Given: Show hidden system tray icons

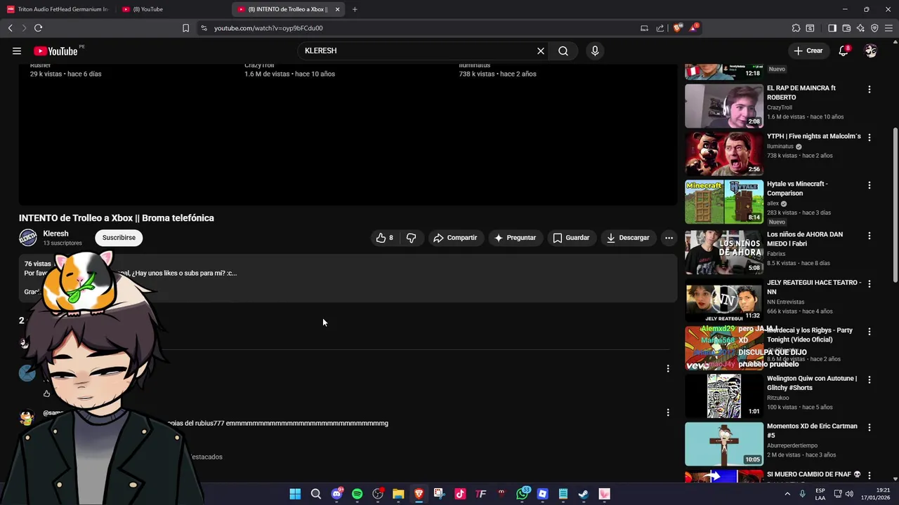Looking at the screenshot, I should (x=788, y=494).
